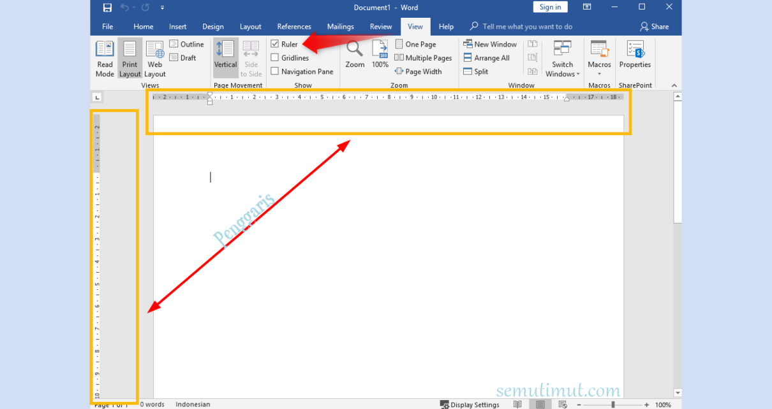The width and height of the screenshot is (772, 409).
Task: Open the References tab
Action: (294, 27)
